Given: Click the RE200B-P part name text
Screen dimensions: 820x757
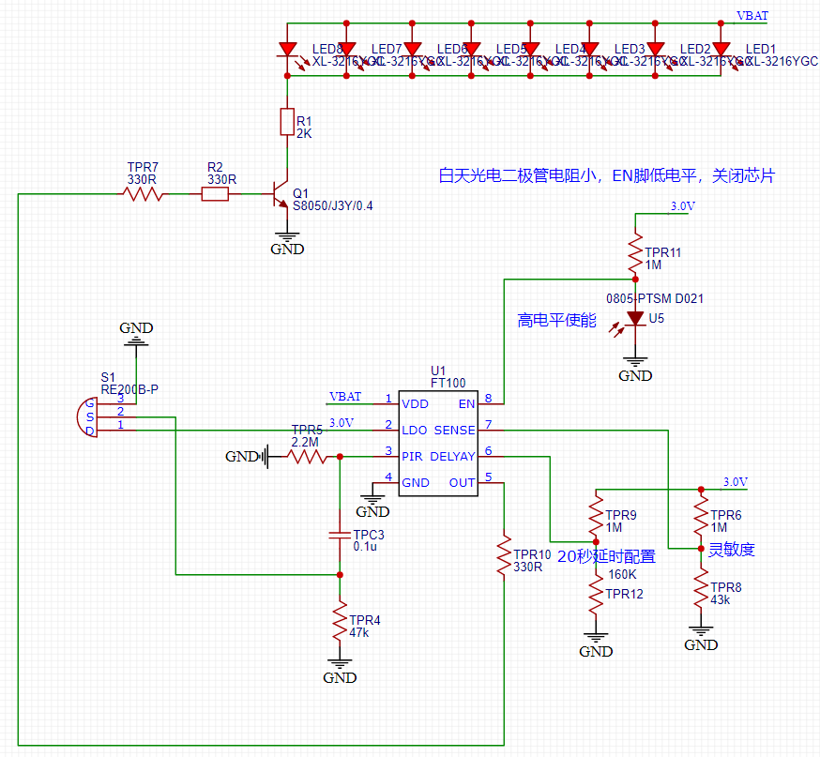Looking at the screenshot, I should point(129,389).
